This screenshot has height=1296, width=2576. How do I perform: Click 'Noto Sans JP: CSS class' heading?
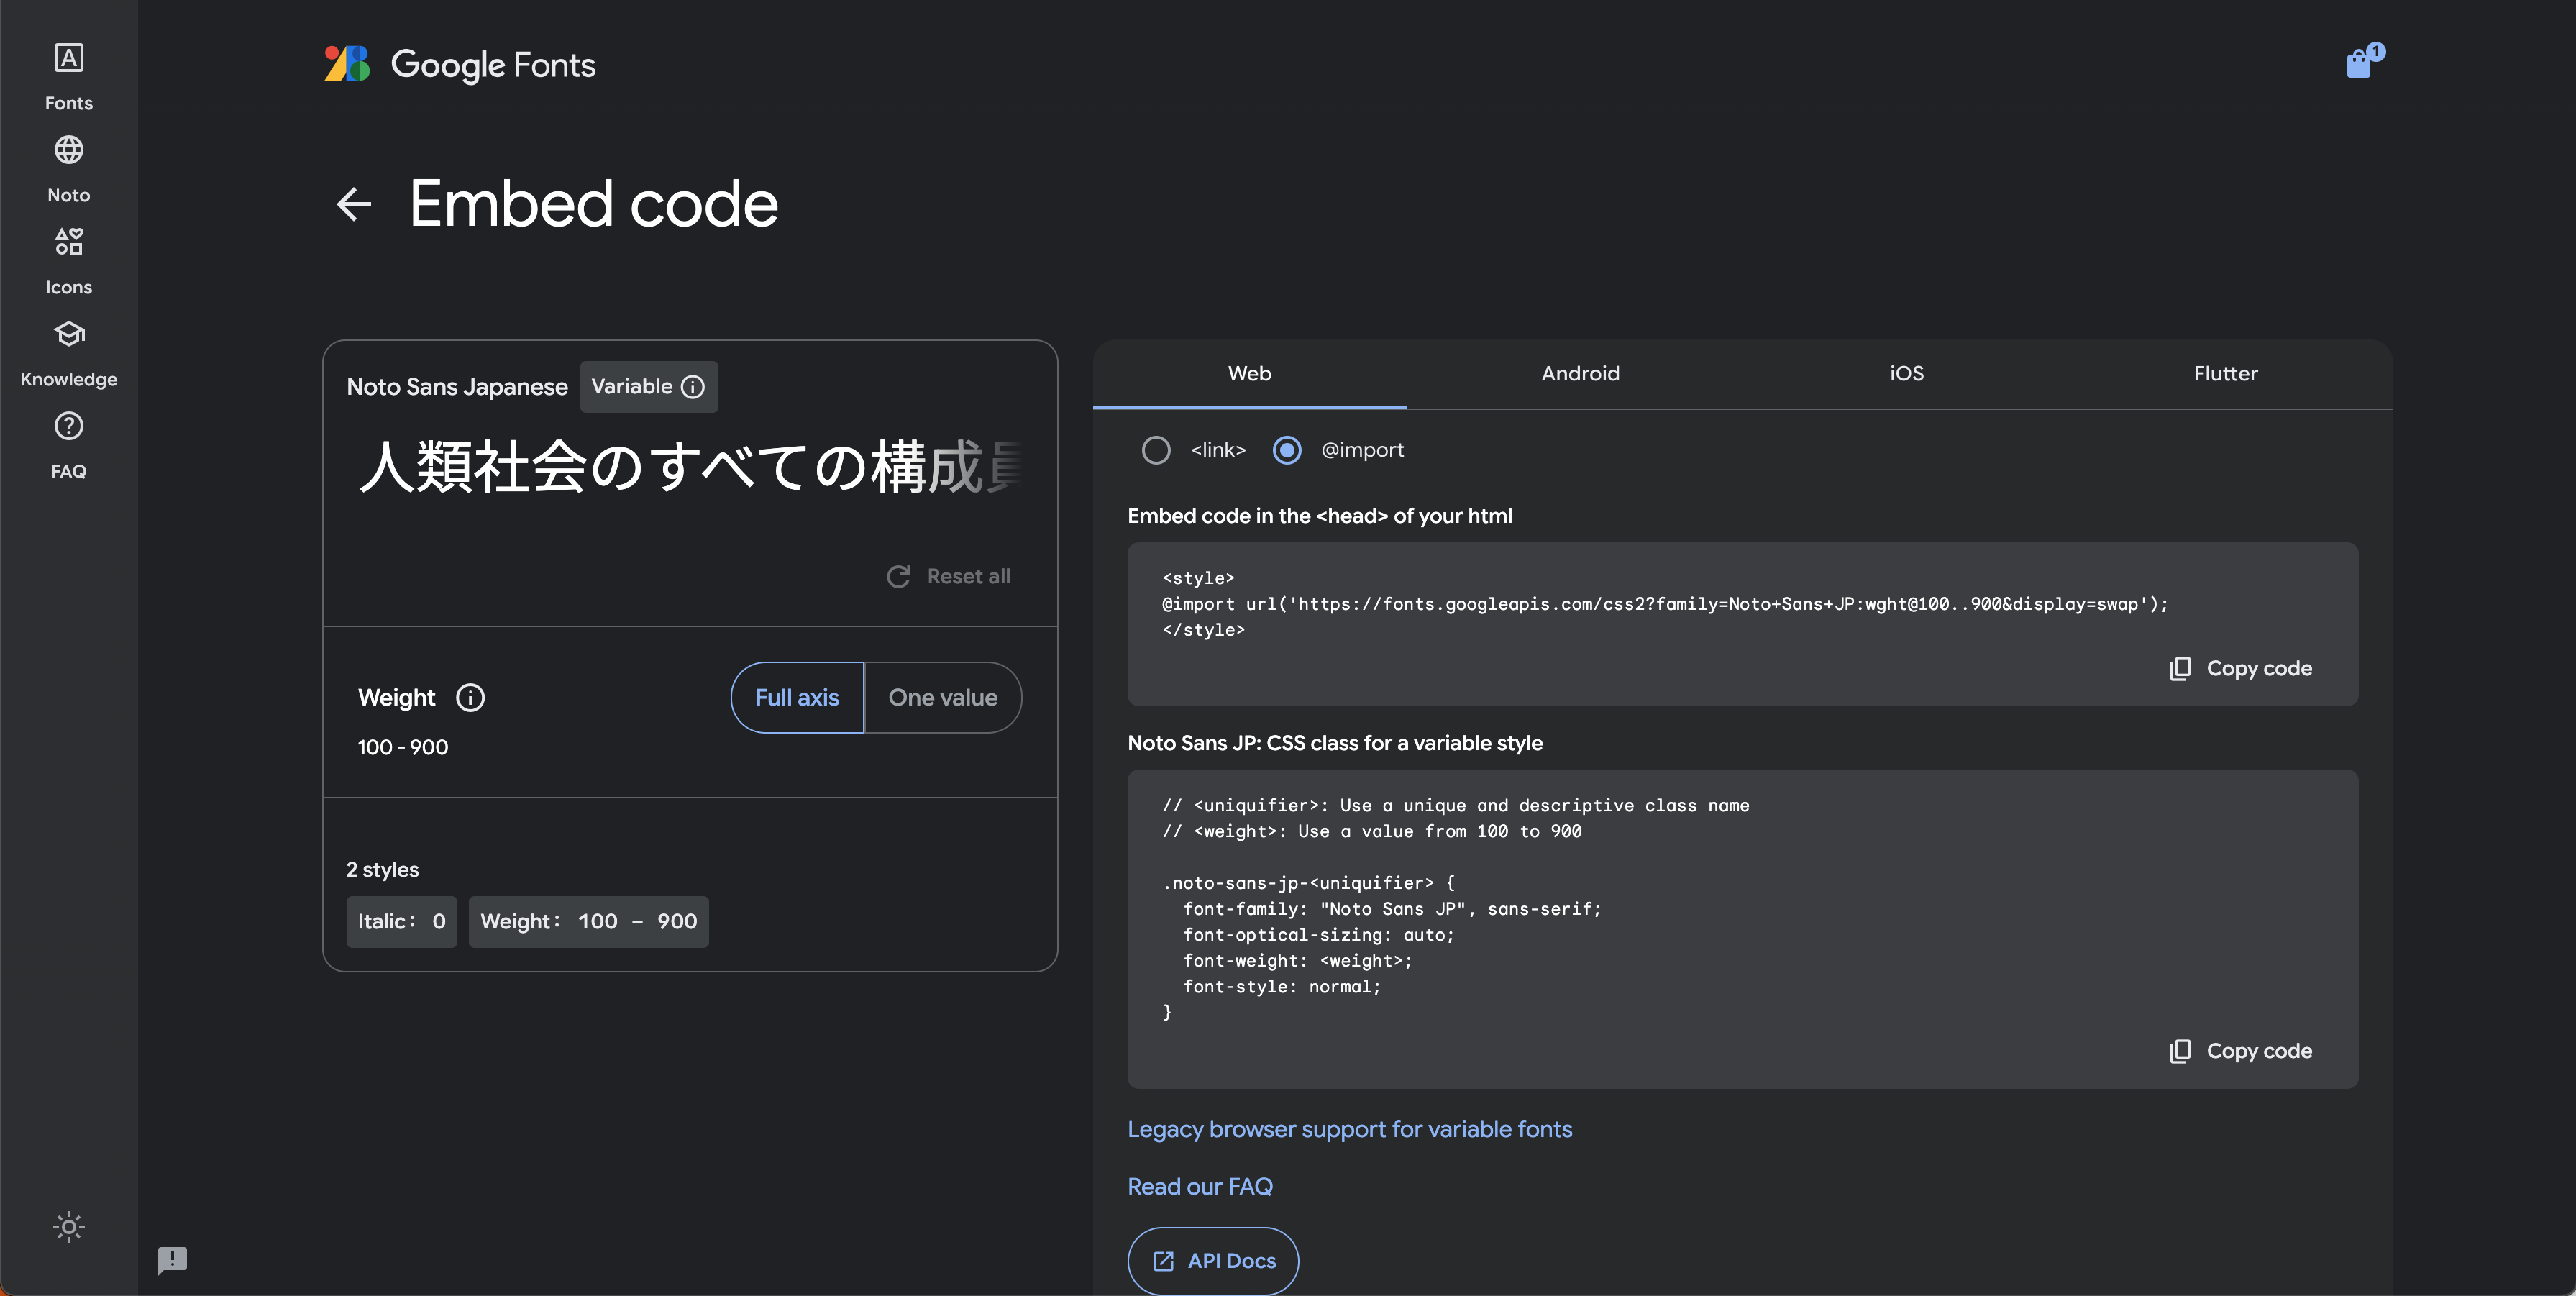tap(1335, 743)
